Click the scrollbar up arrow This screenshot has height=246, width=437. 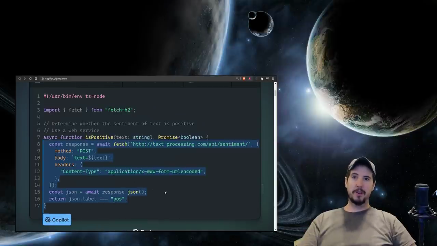click(275, 83)
